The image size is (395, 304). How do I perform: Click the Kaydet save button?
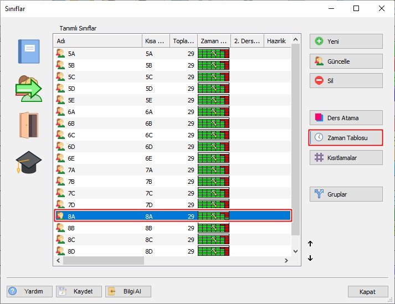coord(79,291)
